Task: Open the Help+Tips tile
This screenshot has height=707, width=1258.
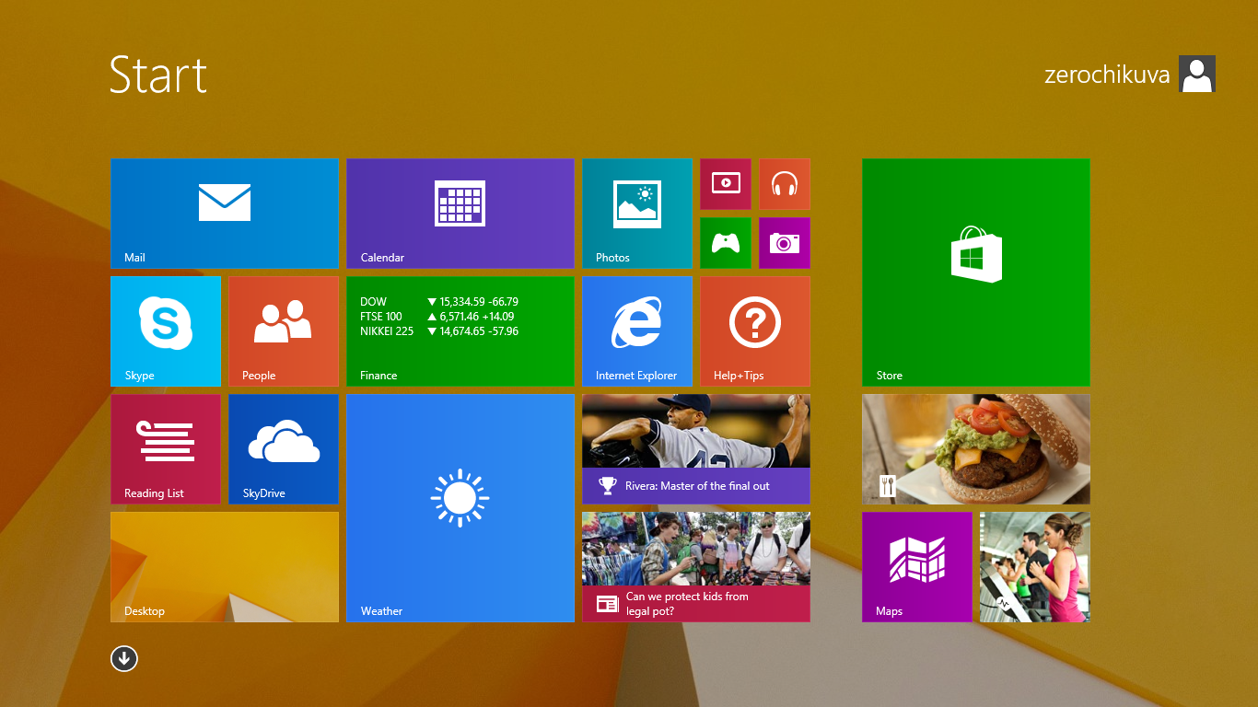Action: [x=755, y=331]
